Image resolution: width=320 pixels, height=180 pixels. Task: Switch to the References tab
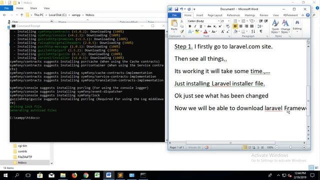233,15
